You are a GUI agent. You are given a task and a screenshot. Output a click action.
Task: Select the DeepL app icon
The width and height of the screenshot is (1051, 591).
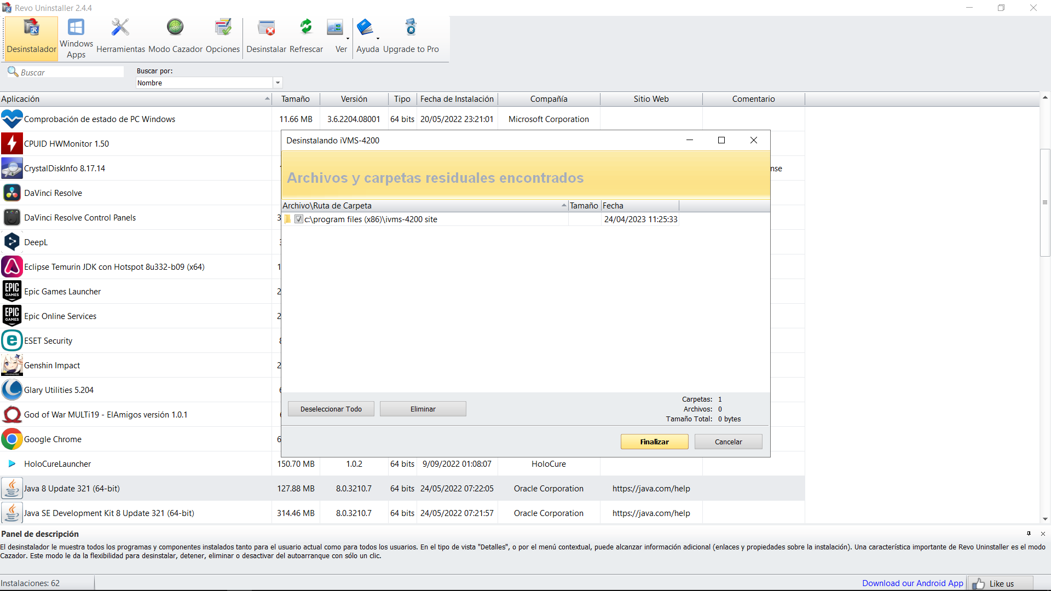click(12, 242)
